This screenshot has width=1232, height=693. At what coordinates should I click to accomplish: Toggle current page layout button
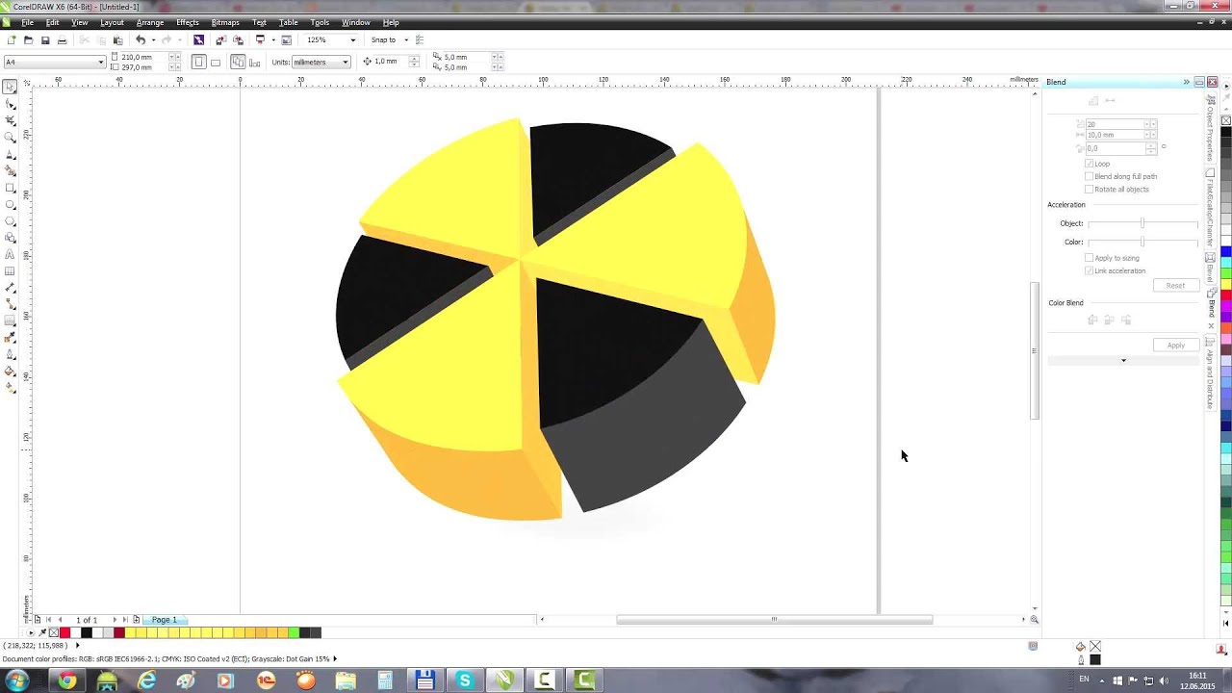click(x=254, y=62)
